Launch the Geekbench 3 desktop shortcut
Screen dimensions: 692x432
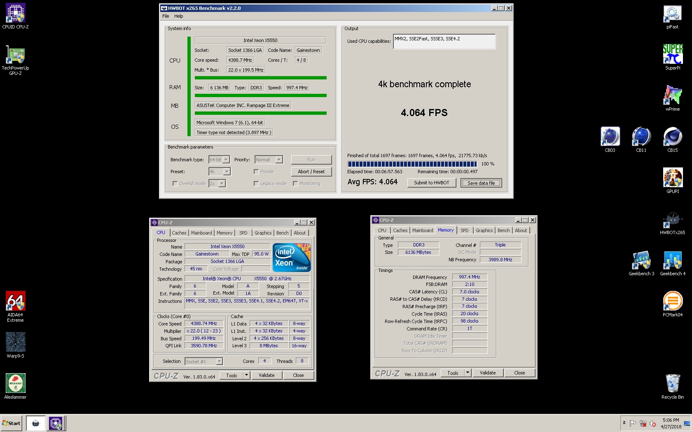pyautogui.click(x=641, y=263)
